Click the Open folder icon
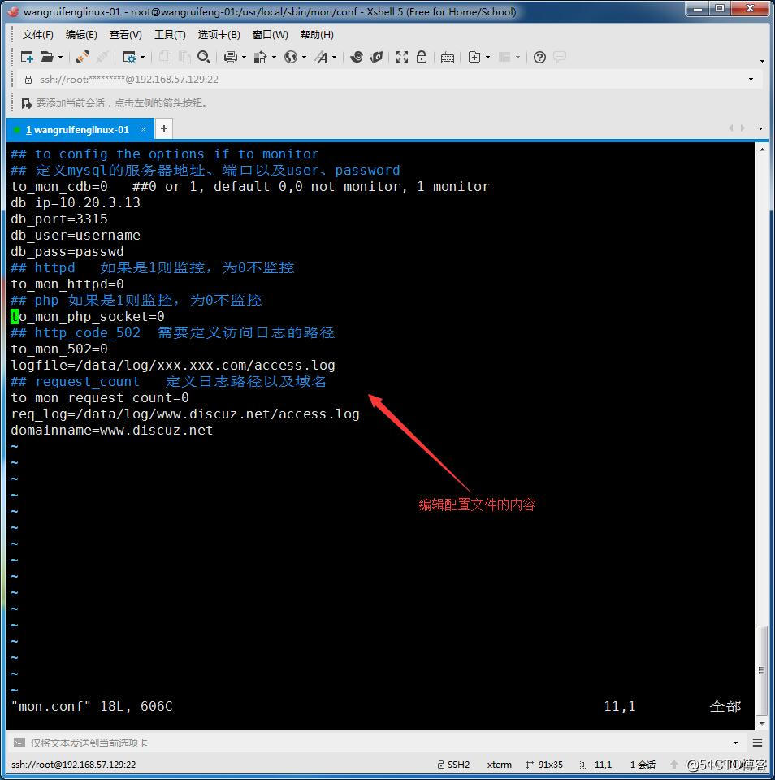Viewport: 775px width, 780px height. click(x=47, y=57)
